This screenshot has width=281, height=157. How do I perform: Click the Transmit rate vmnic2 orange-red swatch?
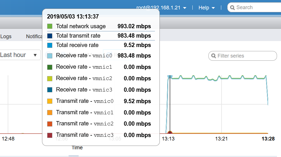(50, 124)
